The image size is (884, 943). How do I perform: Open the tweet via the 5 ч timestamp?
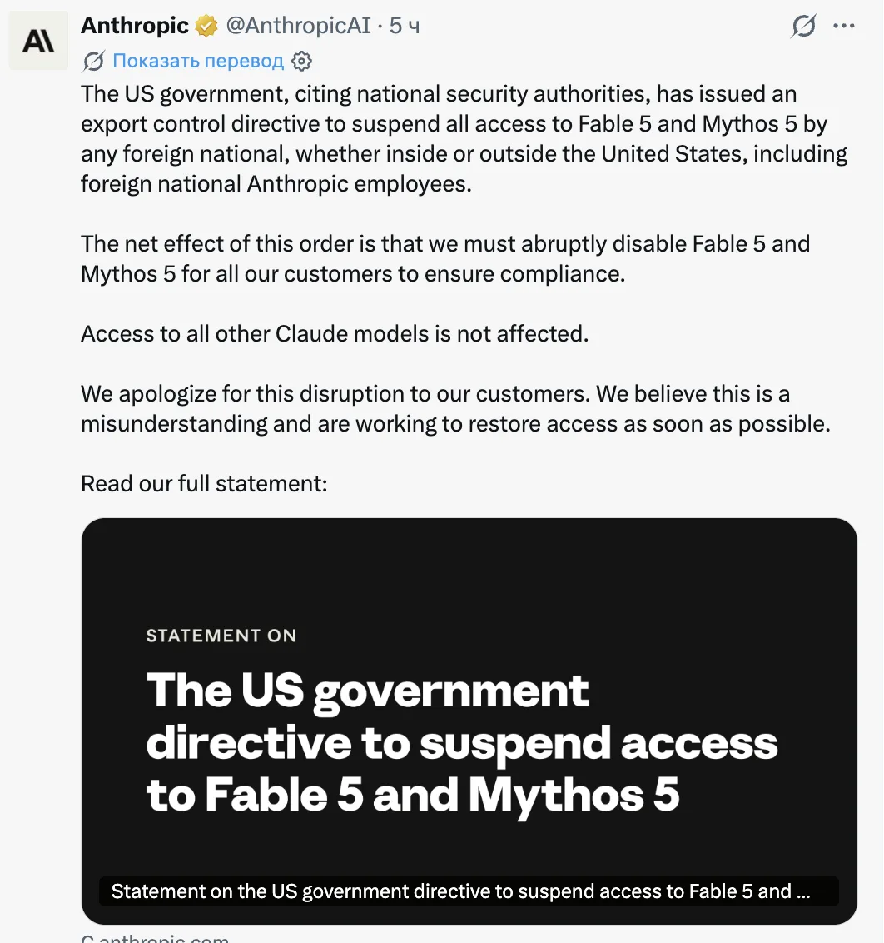[405, 26]
